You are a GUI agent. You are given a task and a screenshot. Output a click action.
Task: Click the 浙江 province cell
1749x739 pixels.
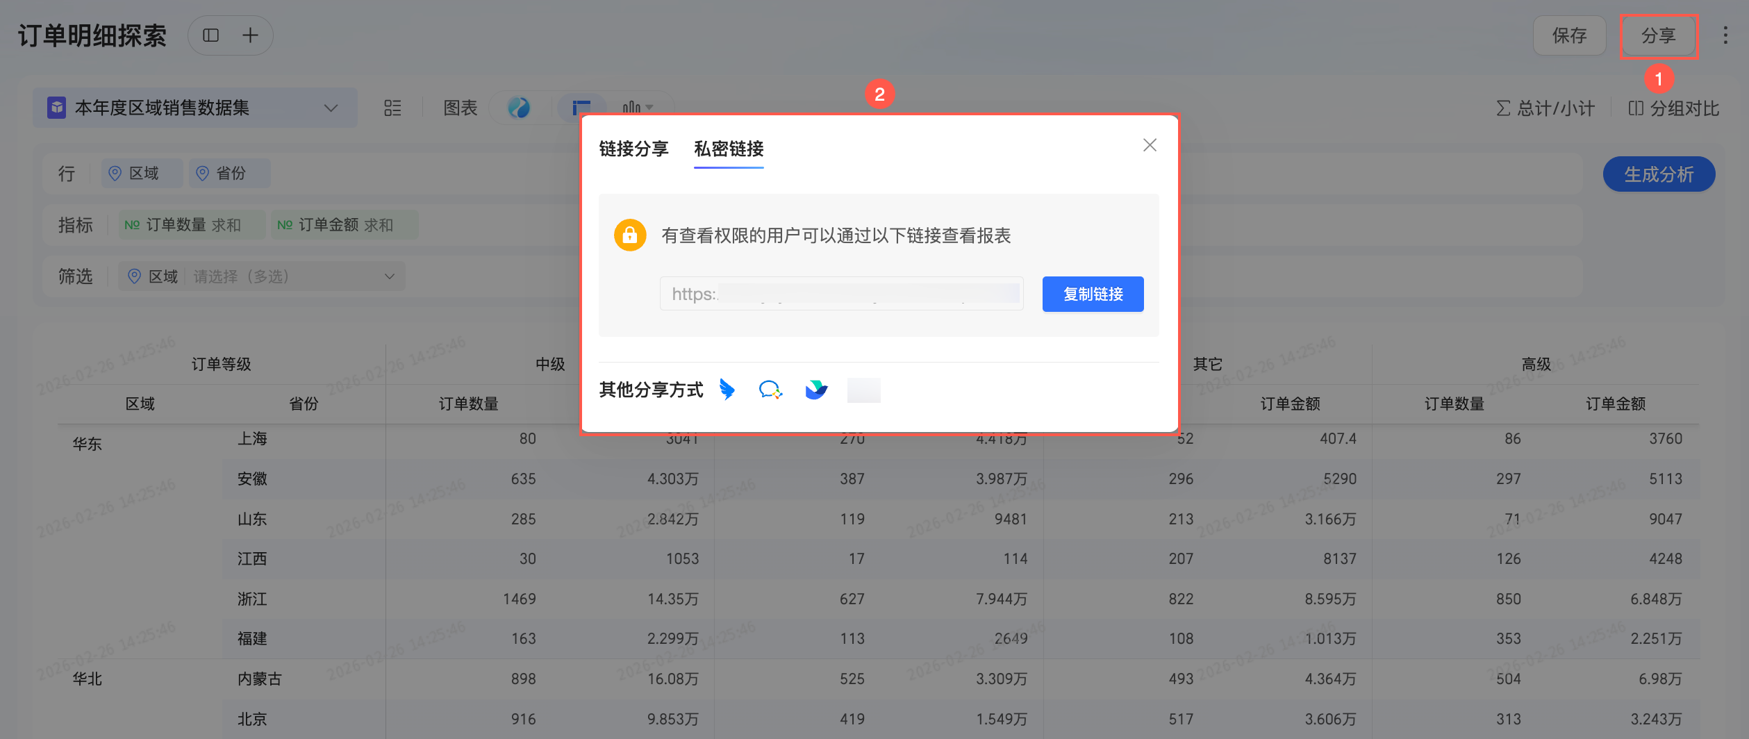click(252, 599)
